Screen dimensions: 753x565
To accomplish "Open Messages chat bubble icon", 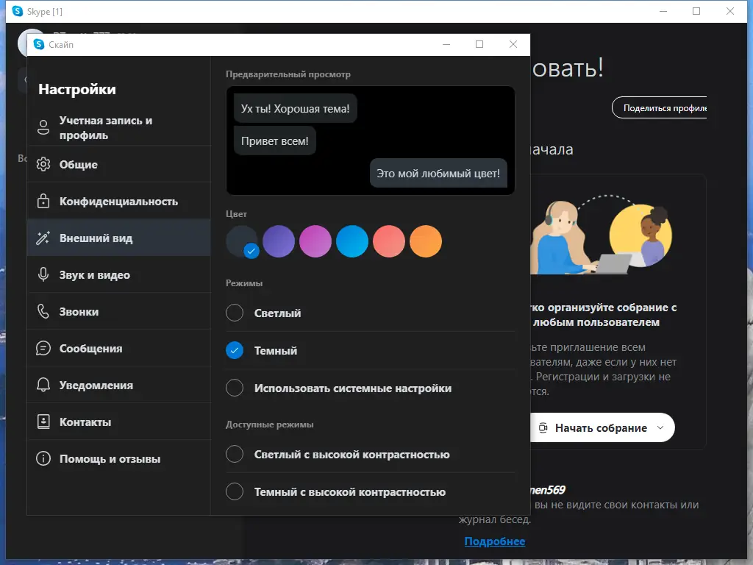I will (x=44, y=347).
